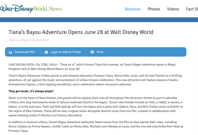Click the paragraph starting "Music is at the heart"
Image resolution: width=198 pixels, height=135 pixels.
pyautogui.click(x=96, y=107)
